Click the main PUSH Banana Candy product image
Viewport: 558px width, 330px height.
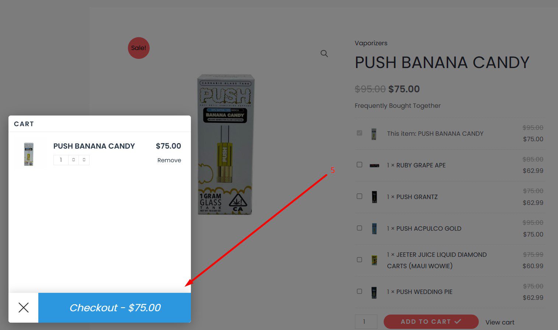pyautogui.click(x=225, y=144)
